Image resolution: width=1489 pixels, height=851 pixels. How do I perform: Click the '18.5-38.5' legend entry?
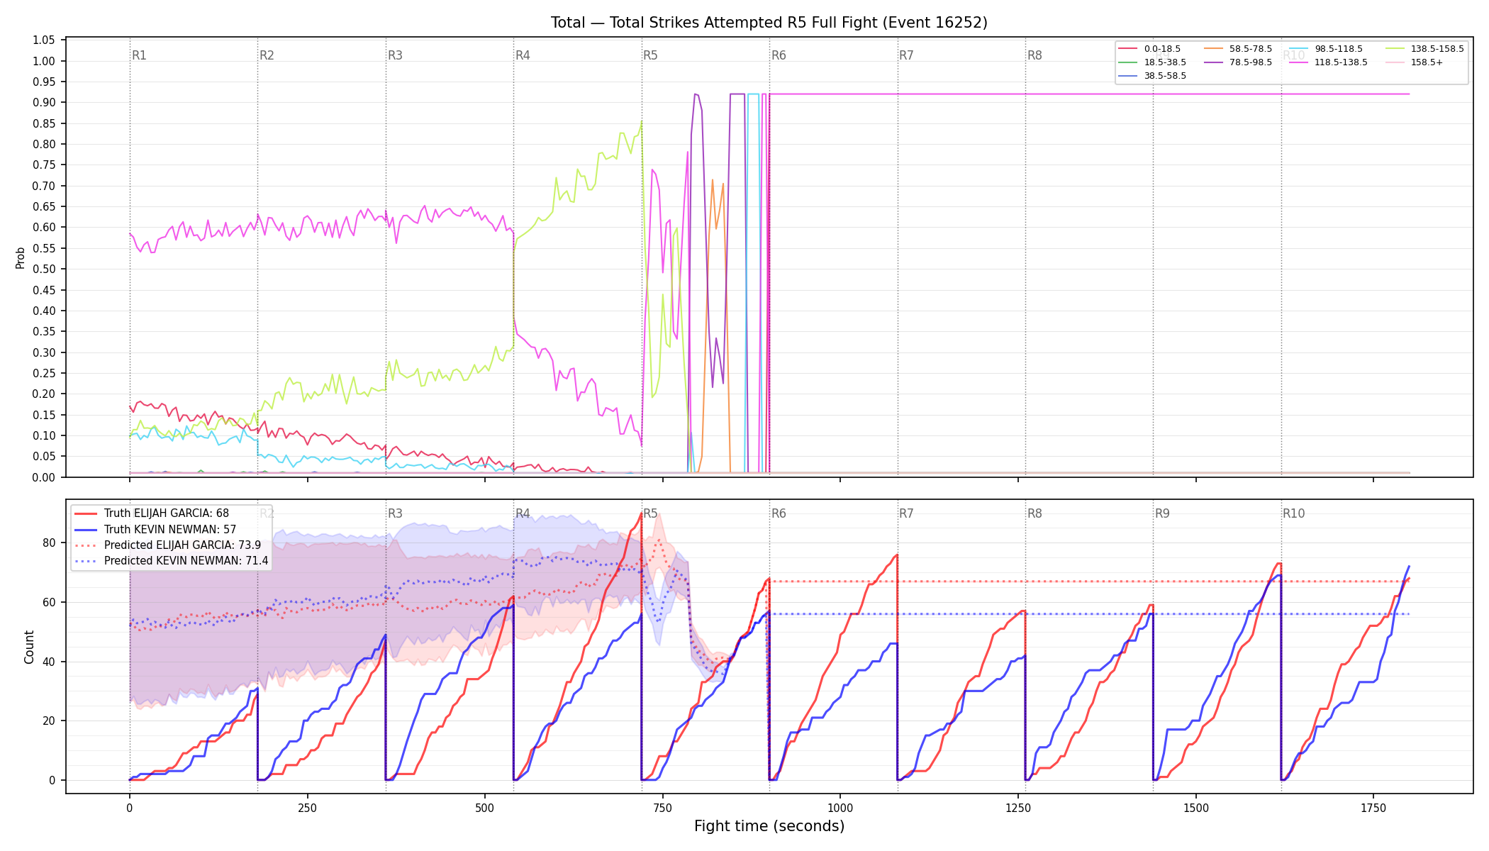click(x=1152, y=62)
